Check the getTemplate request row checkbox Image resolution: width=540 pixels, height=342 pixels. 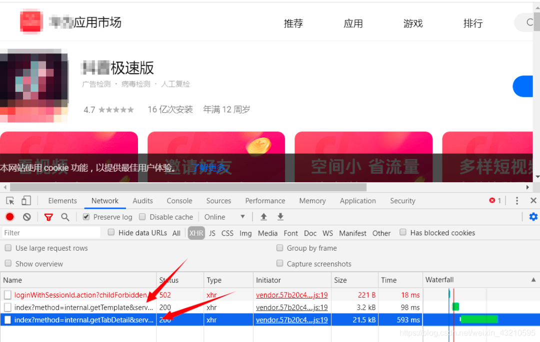(x=7, y=307)
